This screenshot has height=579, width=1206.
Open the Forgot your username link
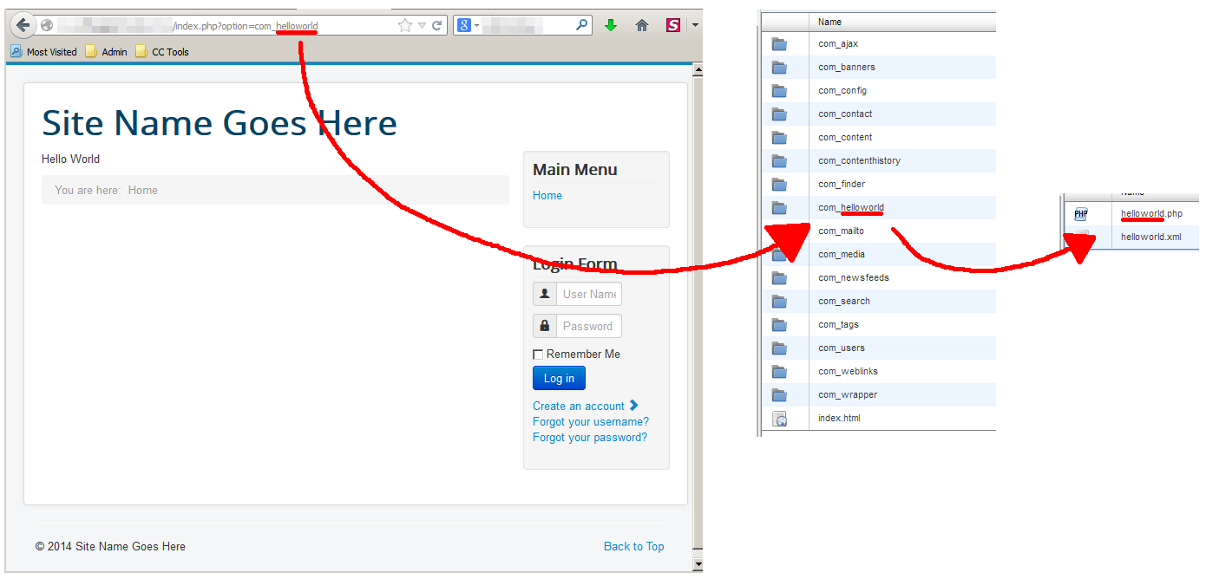[x=591, y=421]
